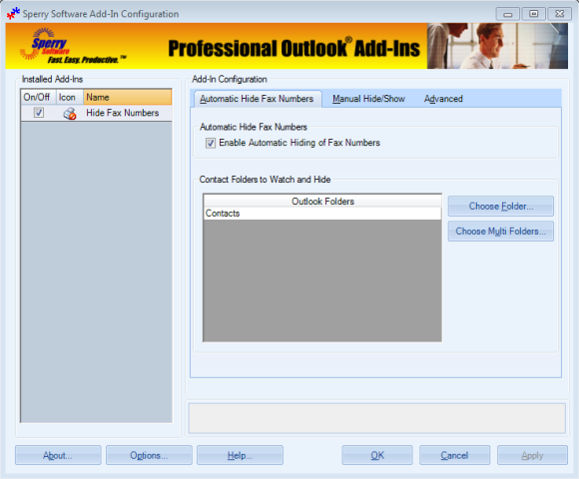Screen dimensions: 579x479
Task: Click the Cancel button
Action: (x=454, y=455)
